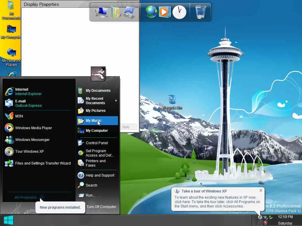Image resolution: width=302 pixels, height=226 pixels.
Task: Open the Recycle Bin on the desktop
Action: point(172,102)
